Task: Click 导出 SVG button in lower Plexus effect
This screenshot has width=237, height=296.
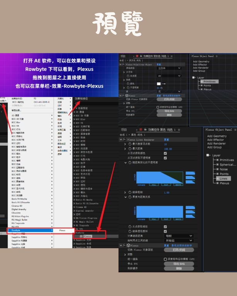Action: tap(179, 264)
